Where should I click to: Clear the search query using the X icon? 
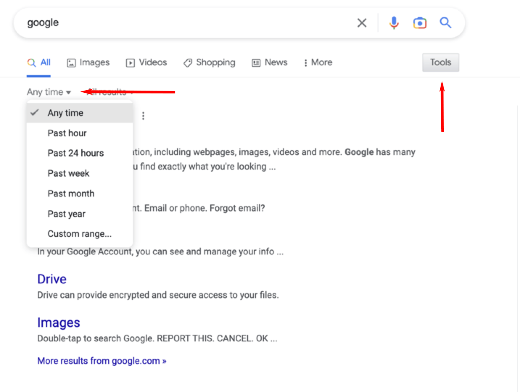362,22
